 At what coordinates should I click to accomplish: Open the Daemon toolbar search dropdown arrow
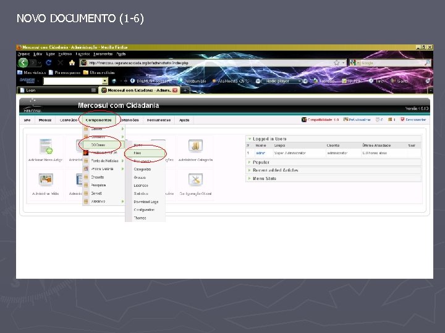104,81
